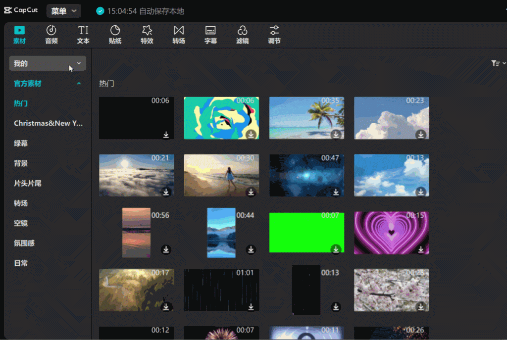Select the cherry blossom thumbnail
The image size is (507, 340).
click(392, 290)
